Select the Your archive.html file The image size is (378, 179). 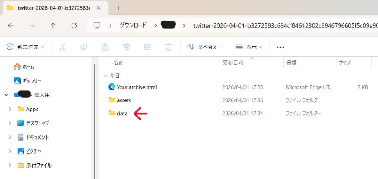[137, 87]
